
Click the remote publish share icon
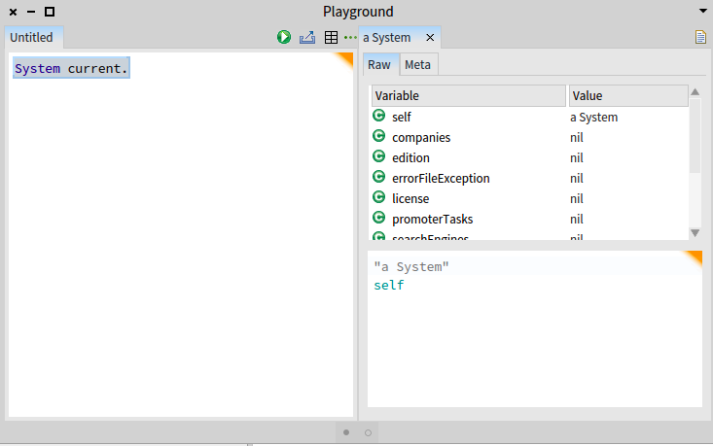[307, 37]
